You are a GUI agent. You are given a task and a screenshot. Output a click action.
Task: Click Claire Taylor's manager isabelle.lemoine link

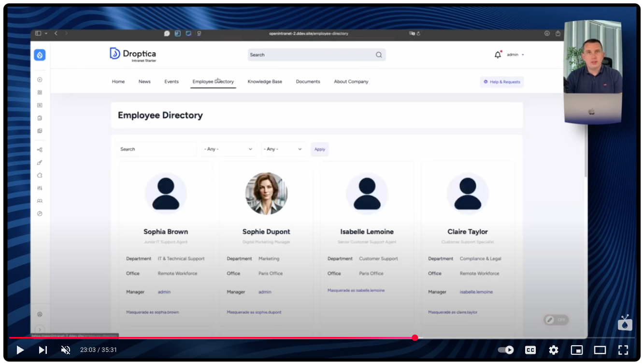(476, 292)
